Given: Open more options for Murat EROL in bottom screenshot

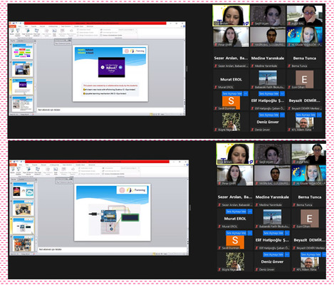Looking at the screenshot, I should pos(250,212).
